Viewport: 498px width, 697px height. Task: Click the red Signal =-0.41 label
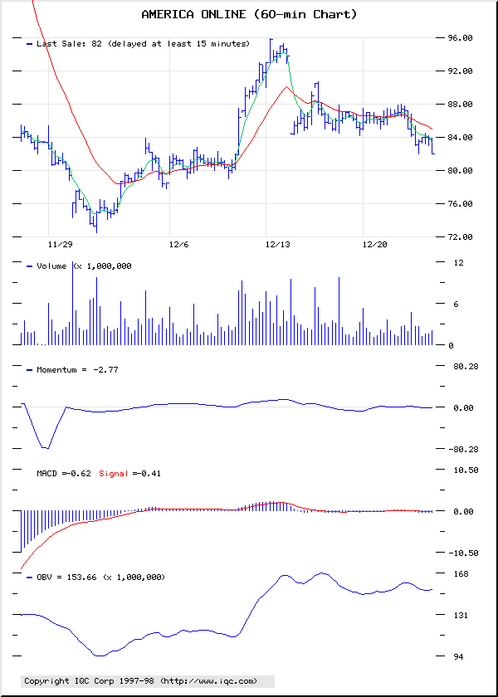pyautogui.click(x=129, y=474)
